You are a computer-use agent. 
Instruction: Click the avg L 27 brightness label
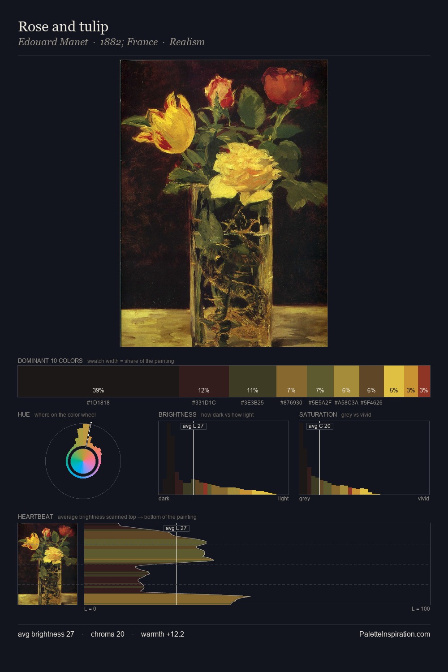(x=194, y=426)
